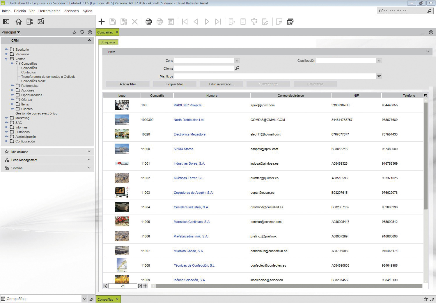The image size is (436, 303).
Task: Click the report page icon after printers
Action: [171, 22]
